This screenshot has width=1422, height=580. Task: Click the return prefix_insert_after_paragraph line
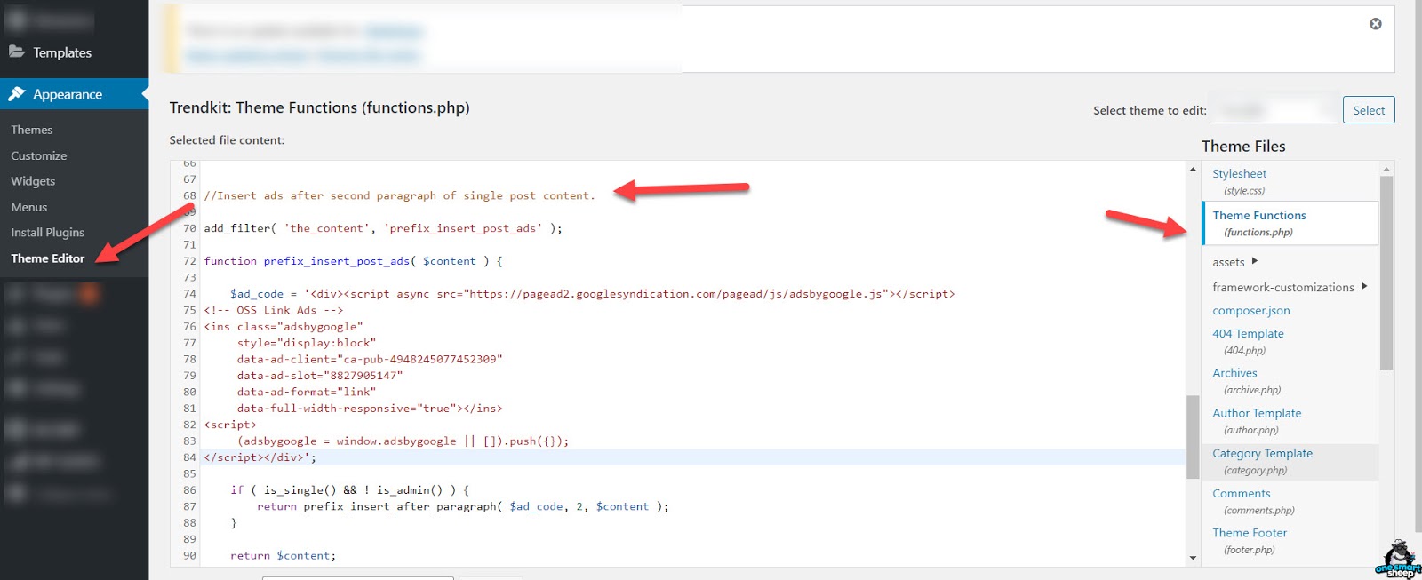[462, 506]
